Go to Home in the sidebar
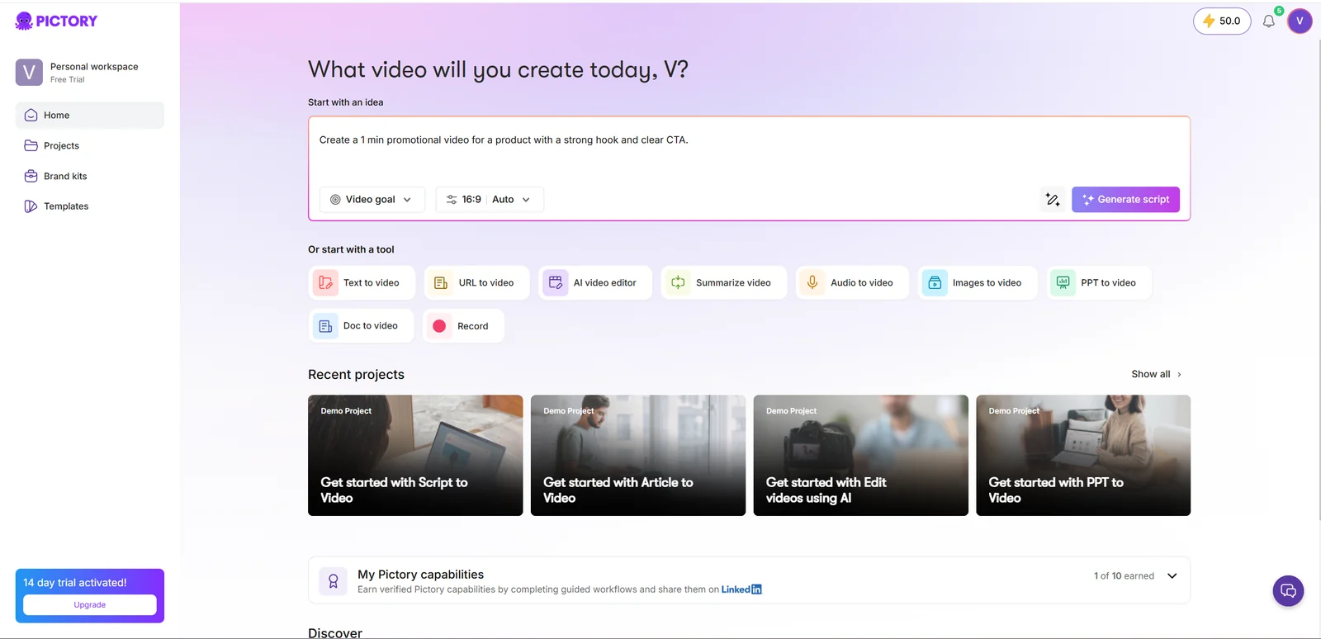The height and width of the screenshot is (639, 1321). coord(90,116)
